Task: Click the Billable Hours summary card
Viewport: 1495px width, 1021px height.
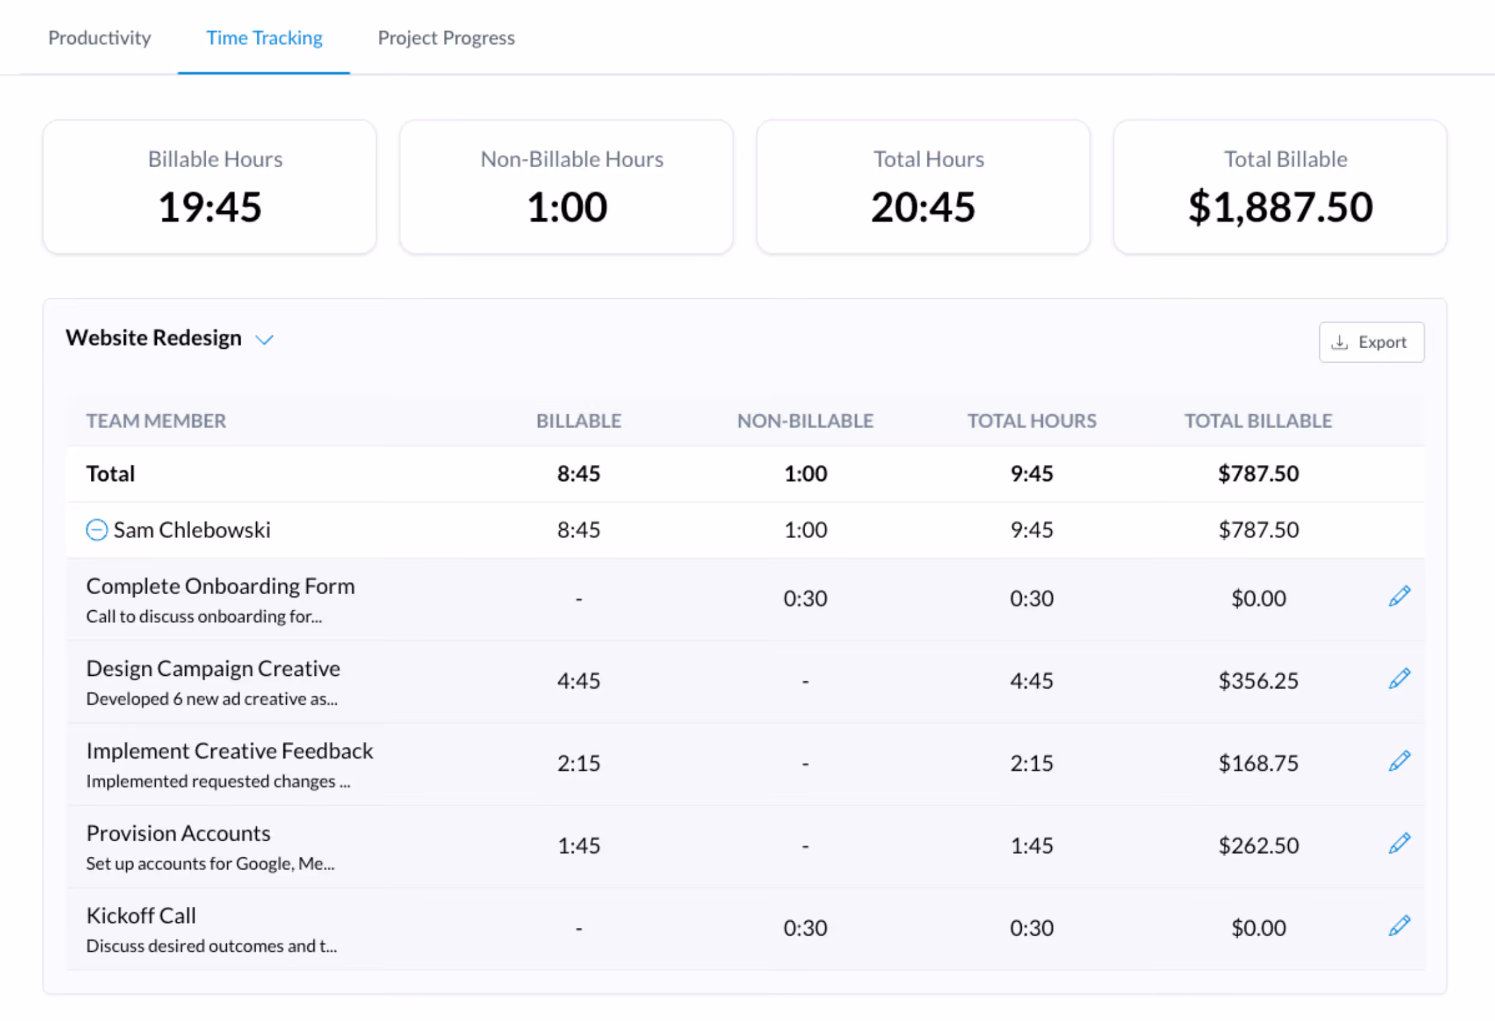Action: (210, 187)
